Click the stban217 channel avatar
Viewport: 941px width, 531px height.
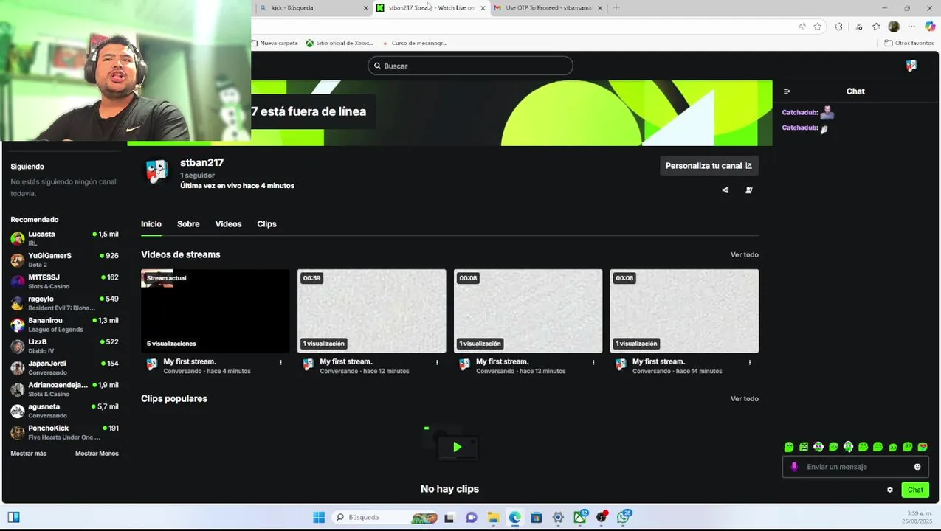[x=156, y=171]
